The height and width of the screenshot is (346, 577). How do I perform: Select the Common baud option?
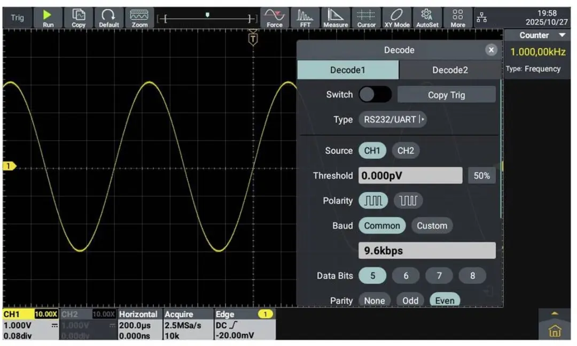tap(382, 226)
